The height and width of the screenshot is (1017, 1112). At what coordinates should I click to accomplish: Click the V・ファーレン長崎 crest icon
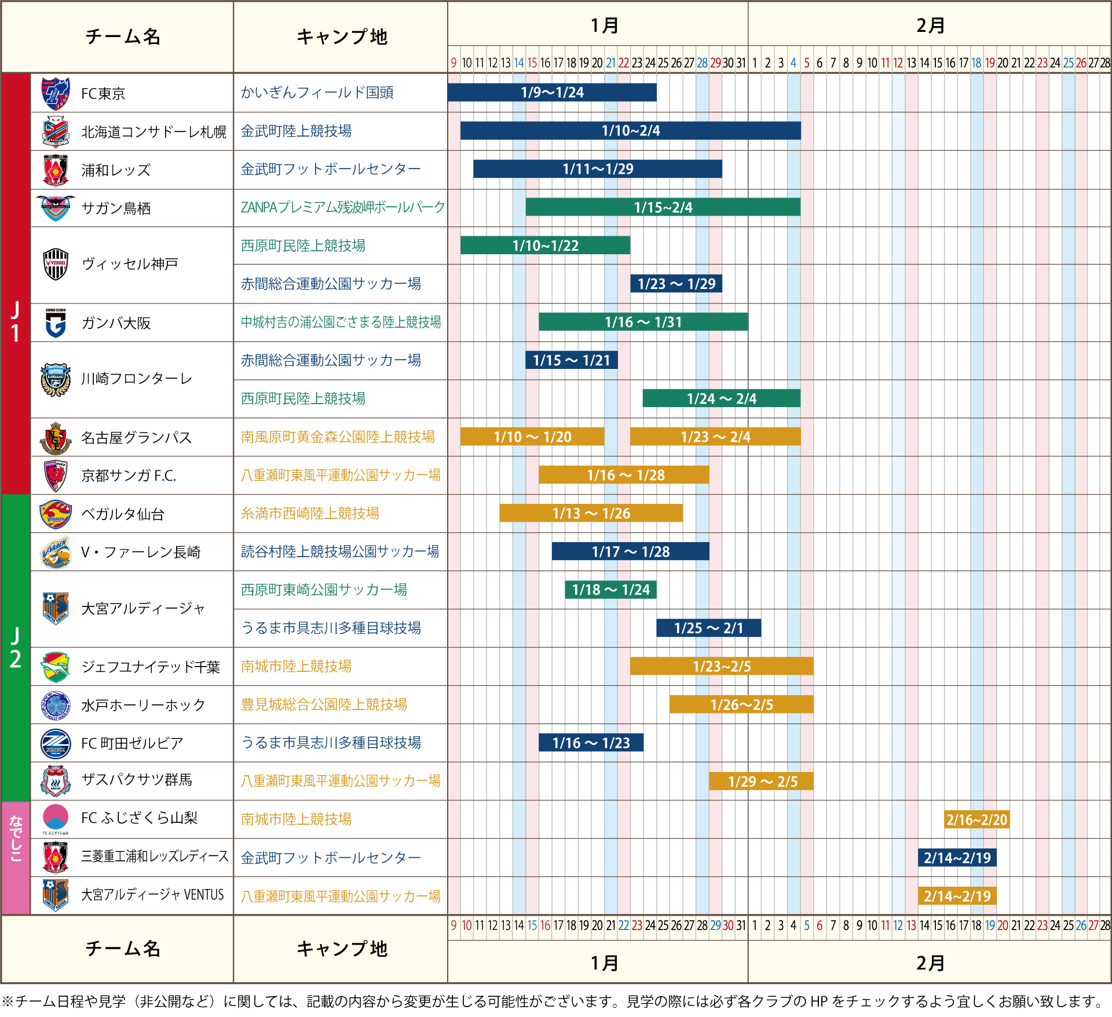point(56,553)
